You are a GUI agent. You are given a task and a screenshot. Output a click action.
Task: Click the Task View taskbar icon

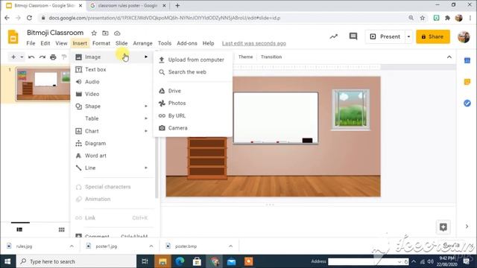click(x=145, y=261)
